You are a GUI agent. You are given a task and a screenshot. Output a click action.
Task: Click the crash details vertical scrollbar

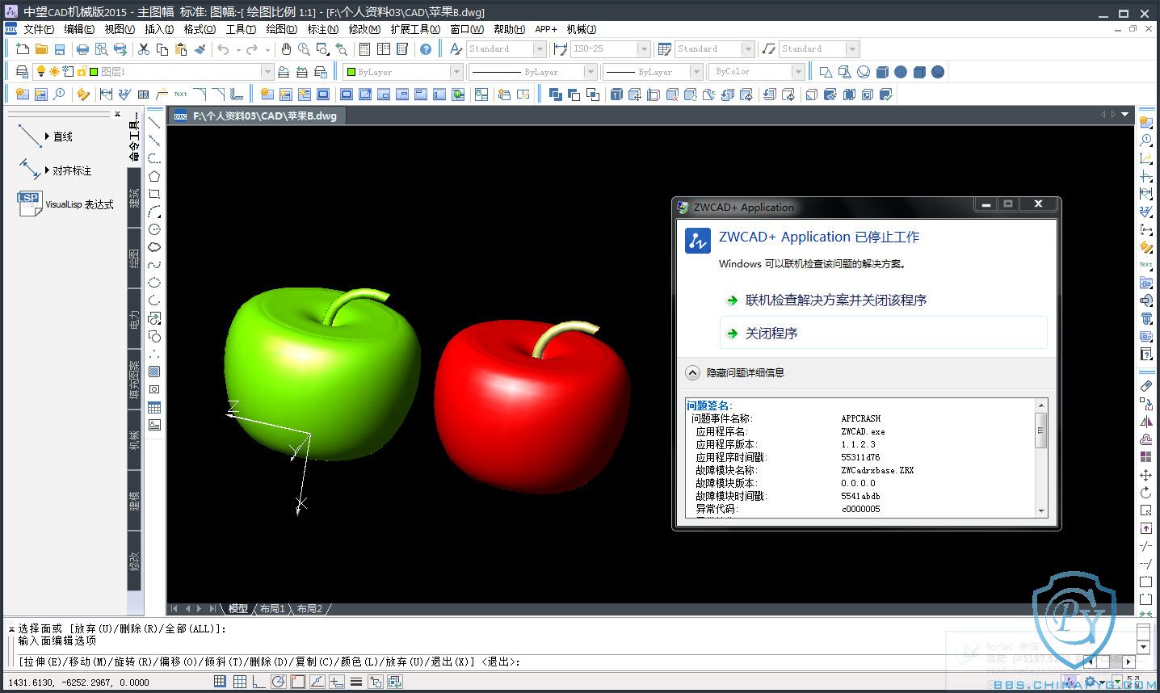(1041, 457)
